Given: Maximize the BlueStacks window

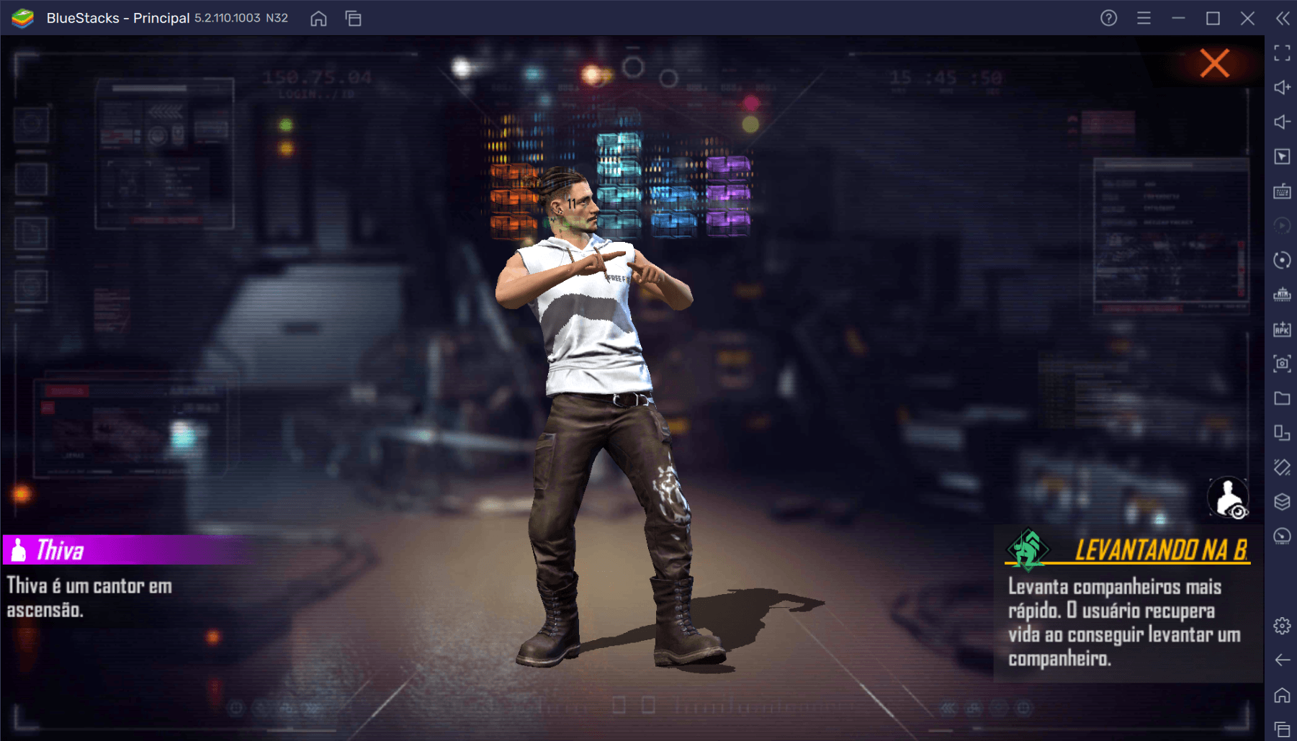Looking at the screenshot, I should [x=1213, y=18].
